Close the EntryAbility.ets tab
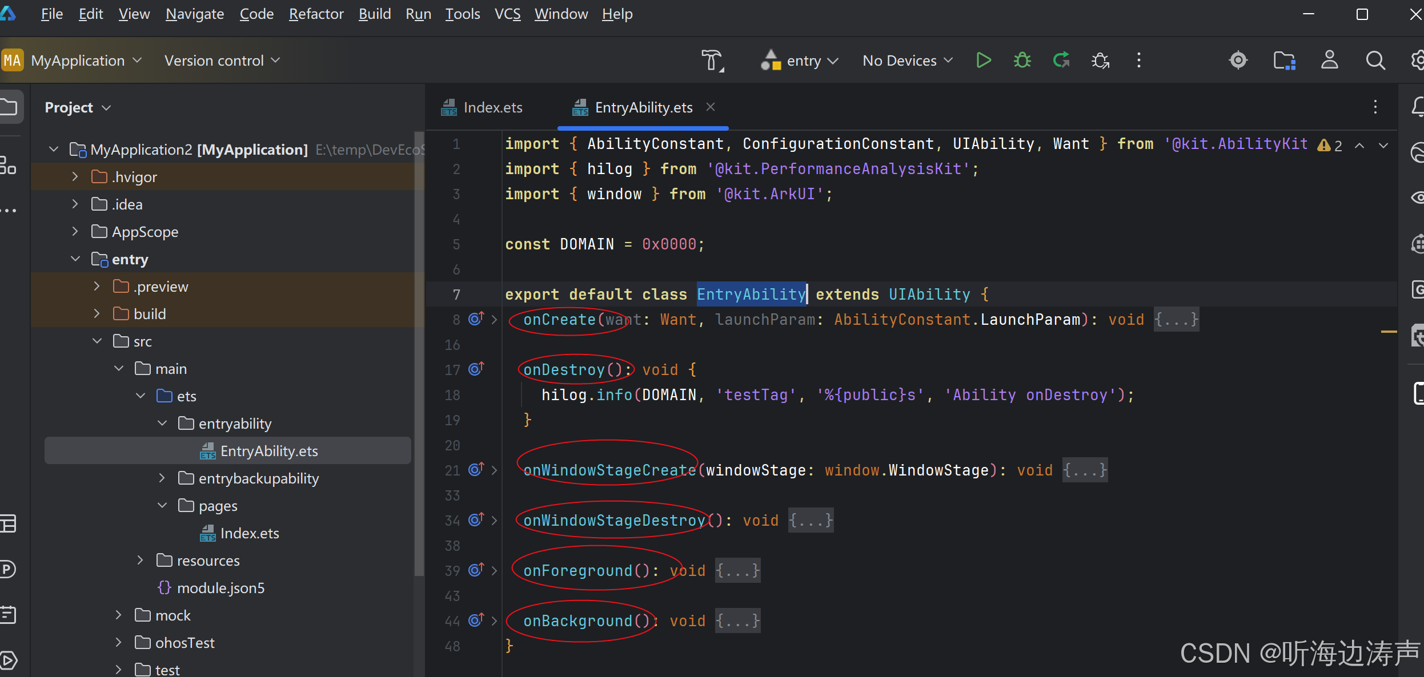This screenshot has width=1424, height=677. pyautogui.click(x=710, y=107)
